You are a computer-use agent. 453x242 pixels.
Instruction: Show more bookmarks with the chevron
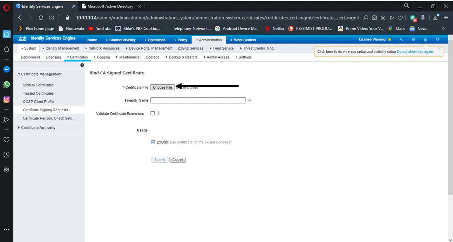[443, 29]
